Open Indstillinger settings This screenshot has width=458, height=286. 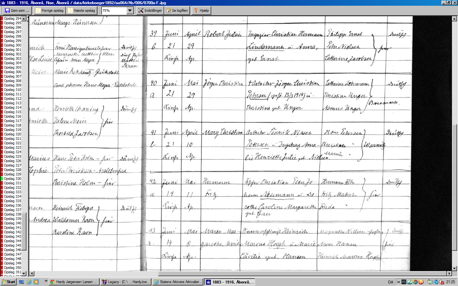150,10
